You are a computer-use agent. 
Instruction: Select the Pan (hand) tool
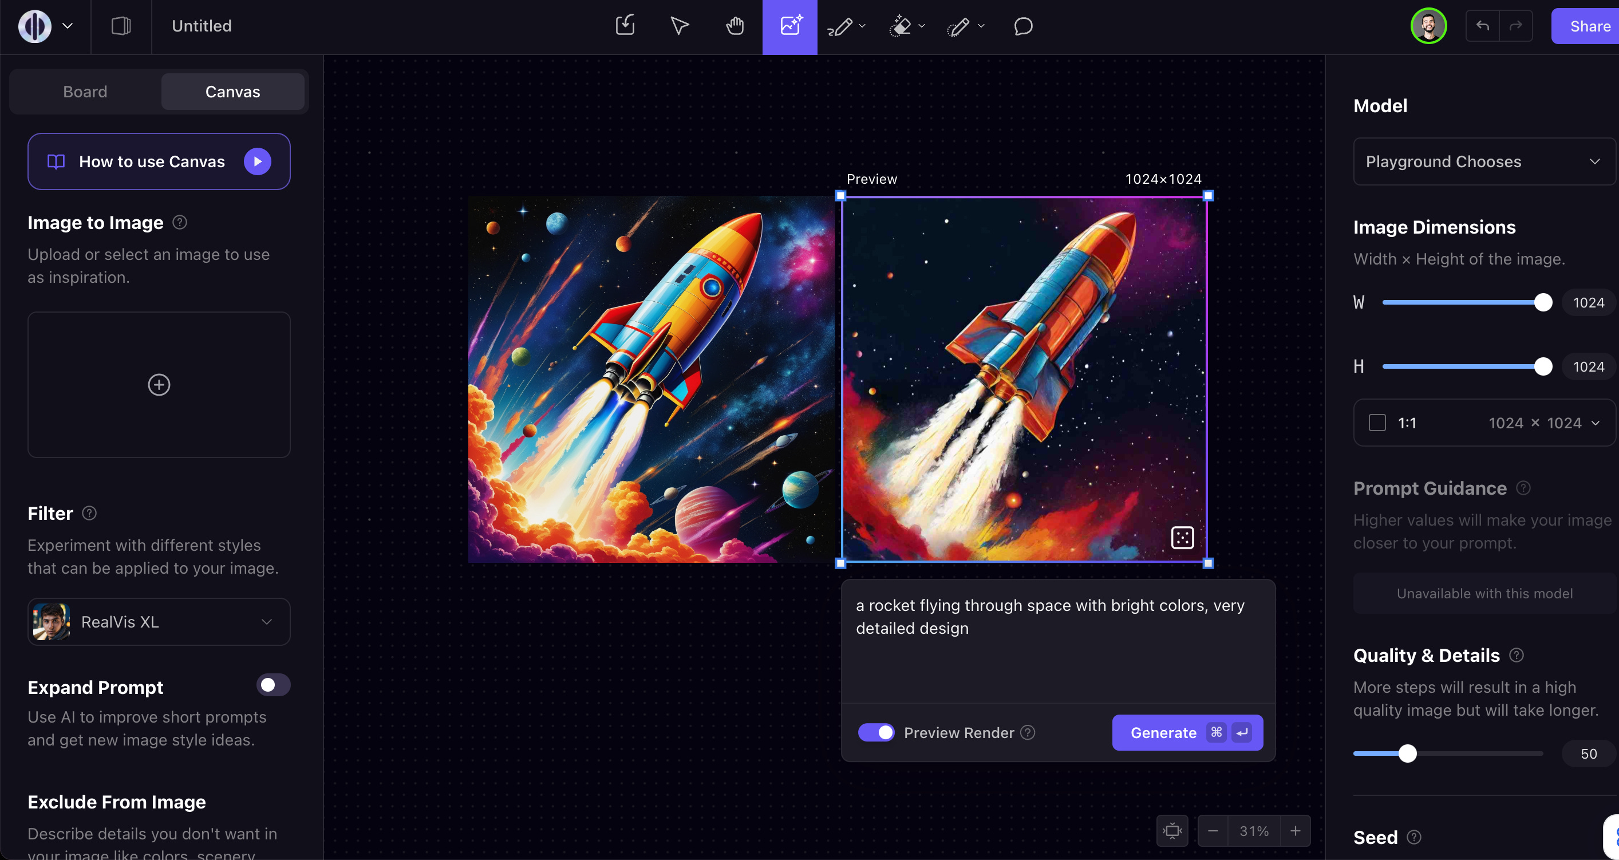(x=734, y=26)
